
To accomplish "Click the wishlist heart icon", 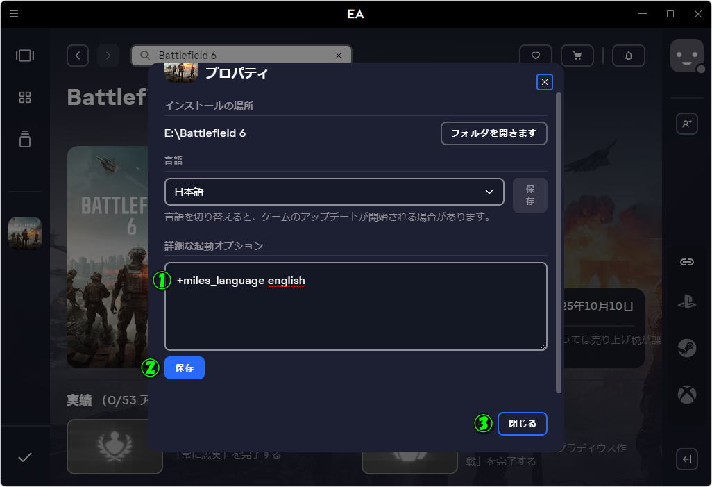I will pyautogui.click(x=536, y=56).
